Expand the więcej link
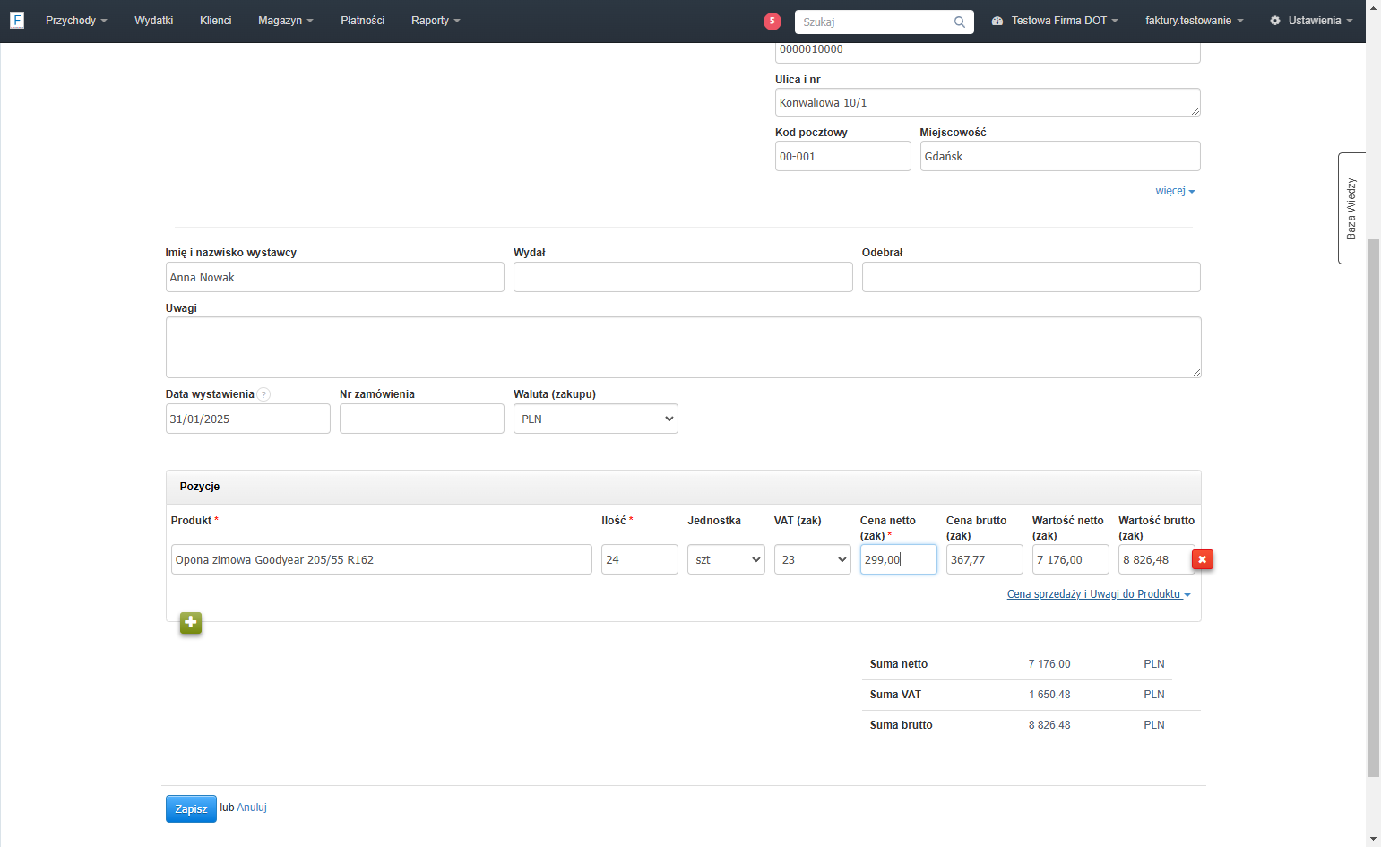Image resolution: width=1381 pixels, height=847 pixels. 1175,191
